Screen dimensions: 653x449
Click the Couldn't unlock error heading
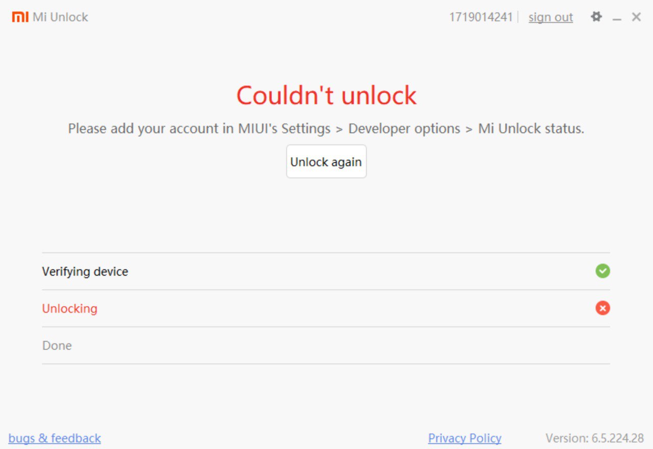[x=326, y=95]
